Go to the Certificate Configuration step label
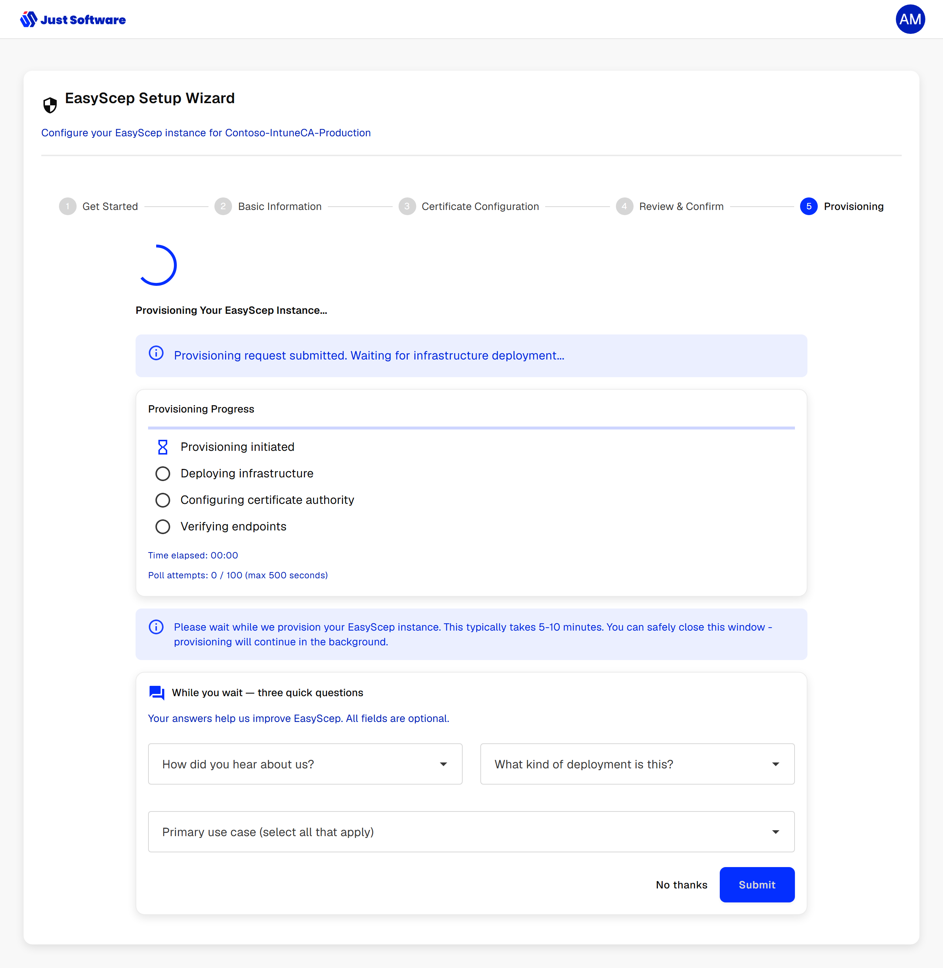 coord(480,206)
